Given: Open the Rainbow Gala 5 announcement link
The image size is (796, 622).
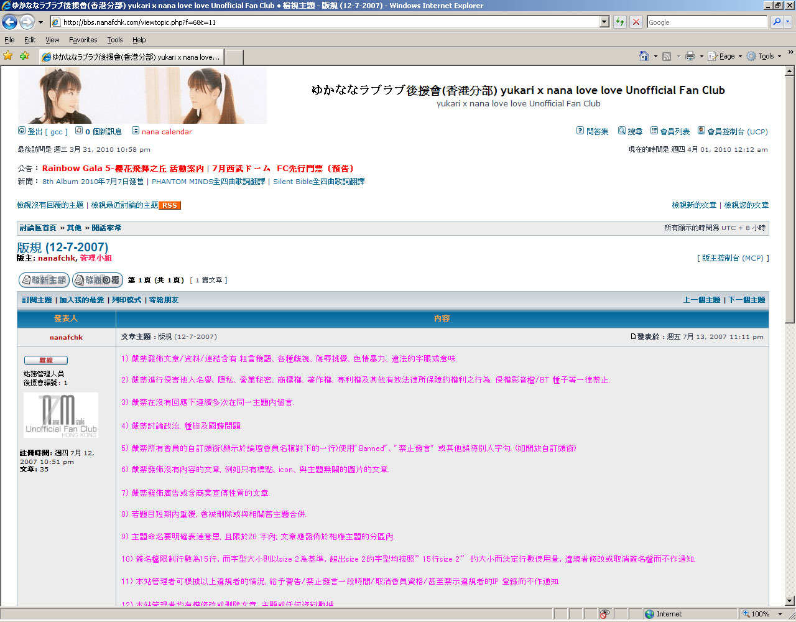Looking at the screenshot, I should coord(123,169).
